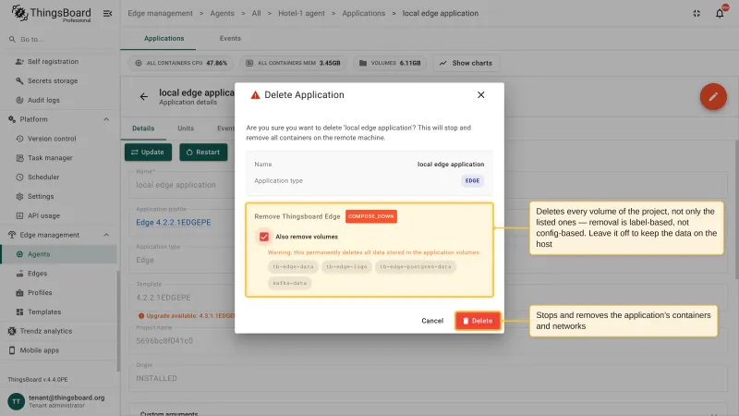Open Edge management breadcrumb
The image size is (739, 416).
point(160,13)
